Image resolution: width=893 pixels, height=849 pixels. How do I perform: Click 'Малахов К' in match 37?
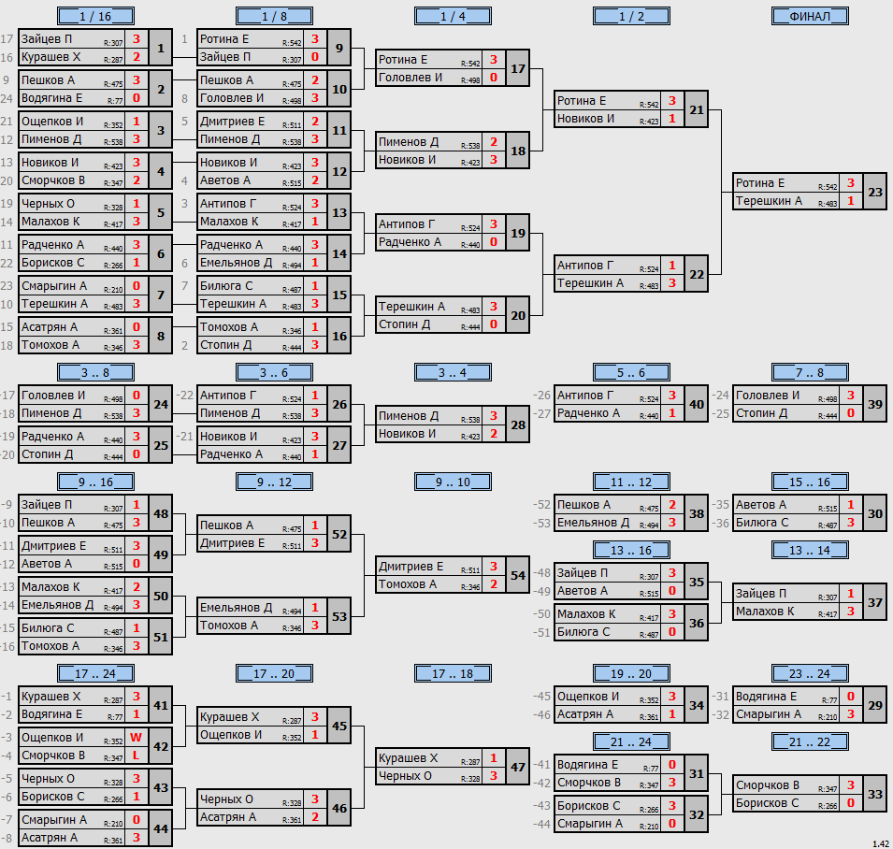(x=765, y=612)
